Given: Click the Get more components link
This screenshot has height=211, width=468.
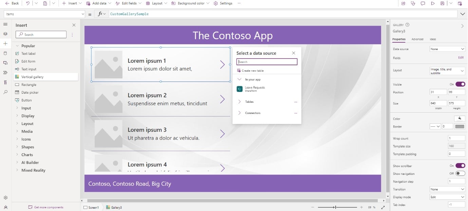Looking at the screenshot, I should 45,207.
